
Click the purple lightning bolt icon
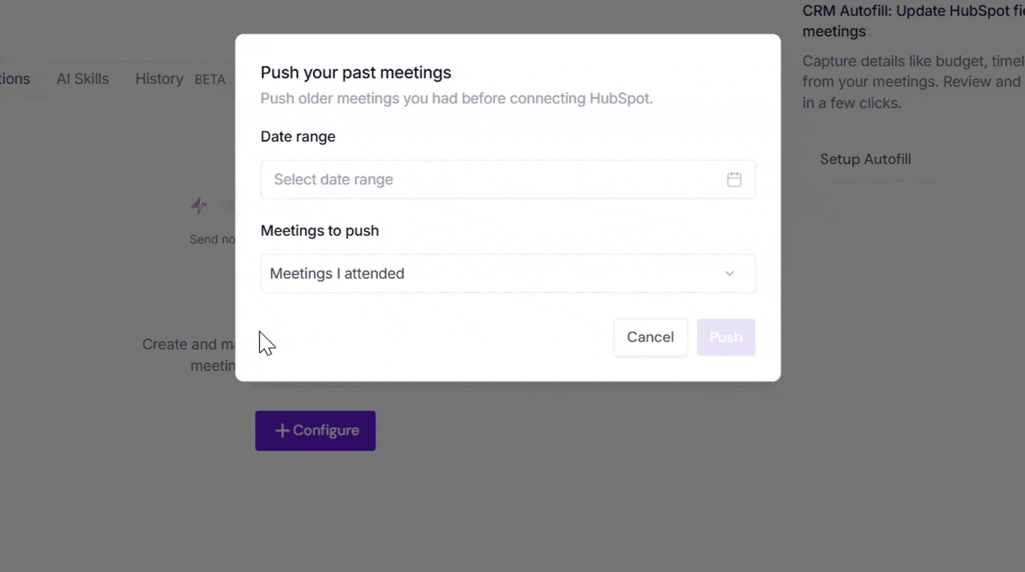(x=199, y=205)
